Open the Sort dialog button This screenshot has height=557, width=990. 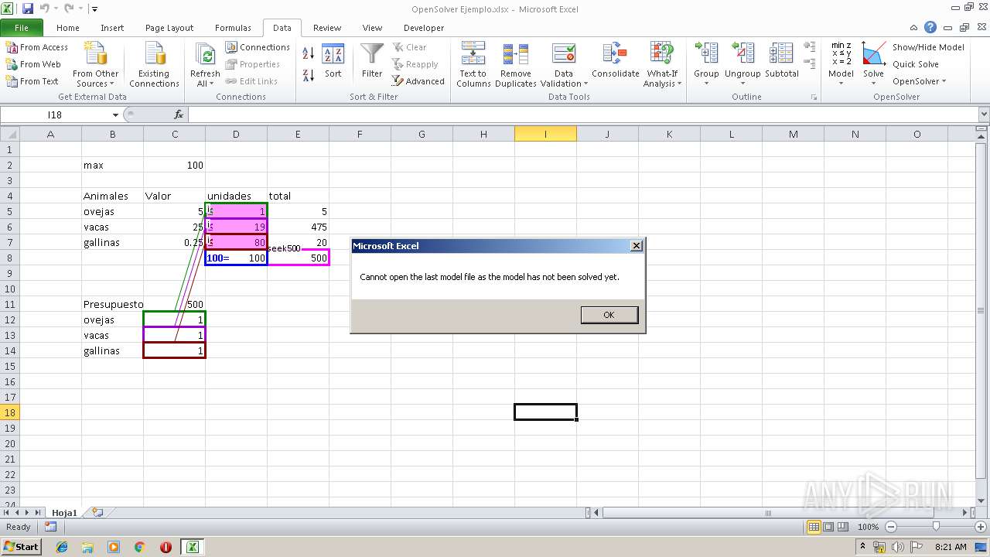[333, 62]
